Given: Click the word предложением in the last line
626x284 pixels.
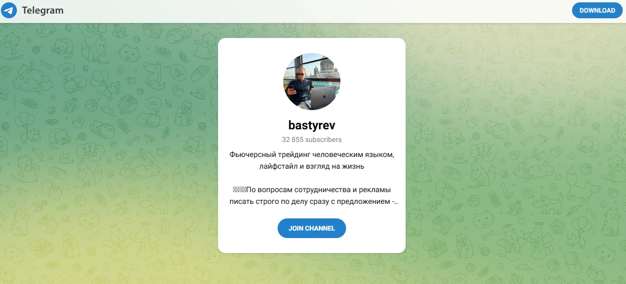Looking at the screenshot, I should 364,202.
